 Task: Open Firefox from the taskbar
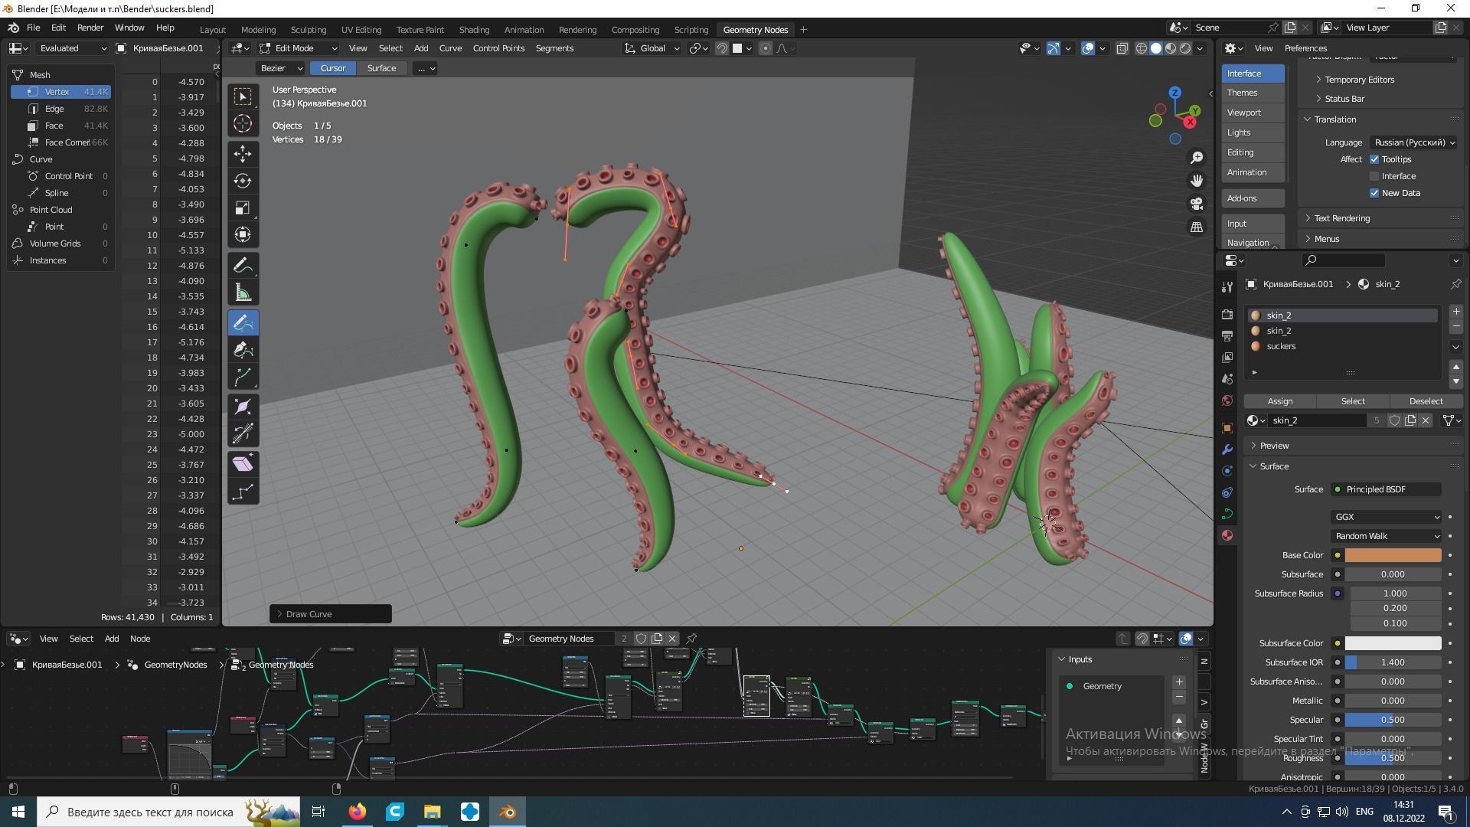coord(357,812)
